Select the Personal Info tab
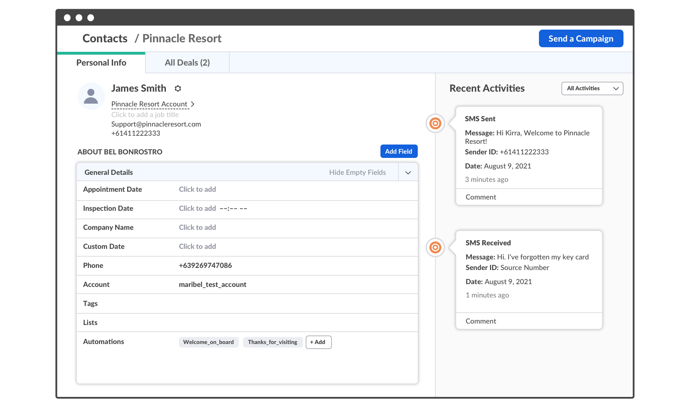Viewport: 689px width, 411px height. pyautogui.click(x=101, y=63)
